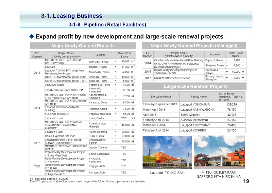Select the 'Osaka Expoland Site Plan' cell
The width and height of the screenshot is (272, 193).
pos(66,136)
